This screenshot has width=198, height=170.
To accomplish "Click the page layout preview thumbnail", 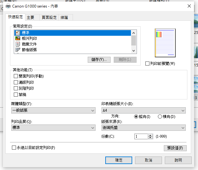I will [165, 43].
